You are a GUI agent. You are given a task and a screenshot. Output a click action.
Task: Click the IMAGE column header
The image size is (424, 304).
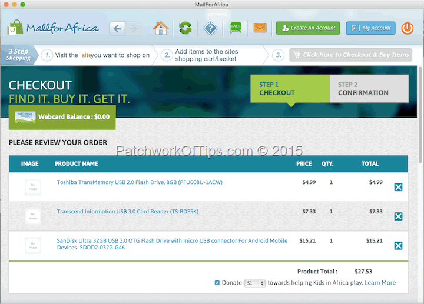(x=30, y=163)
